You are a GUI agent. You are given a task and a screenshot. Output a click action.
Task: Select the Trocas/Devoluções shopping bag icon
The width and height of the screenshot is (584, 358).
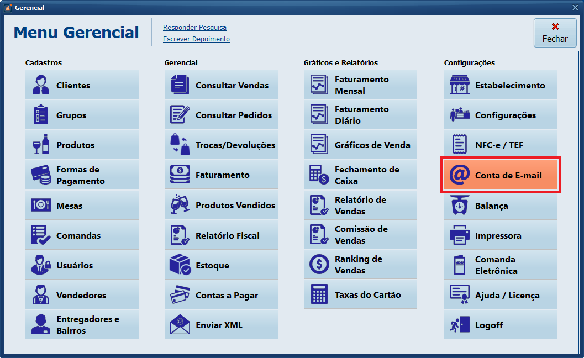click(x=180, y=145)
